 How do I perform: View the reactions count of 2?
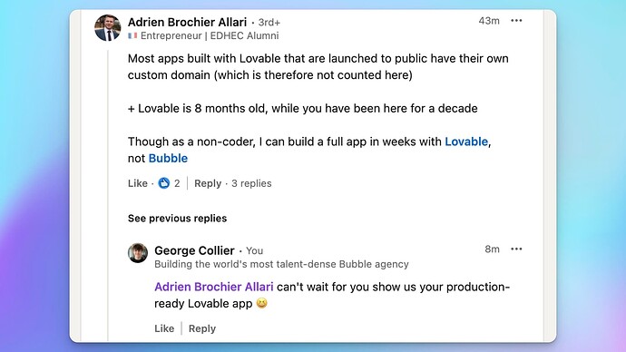pos(177,183)
